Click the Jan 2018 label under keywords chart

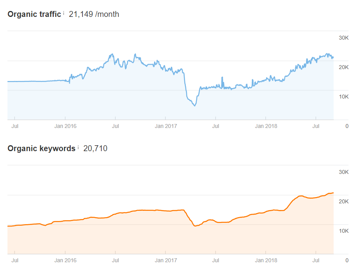coord(266,260)
